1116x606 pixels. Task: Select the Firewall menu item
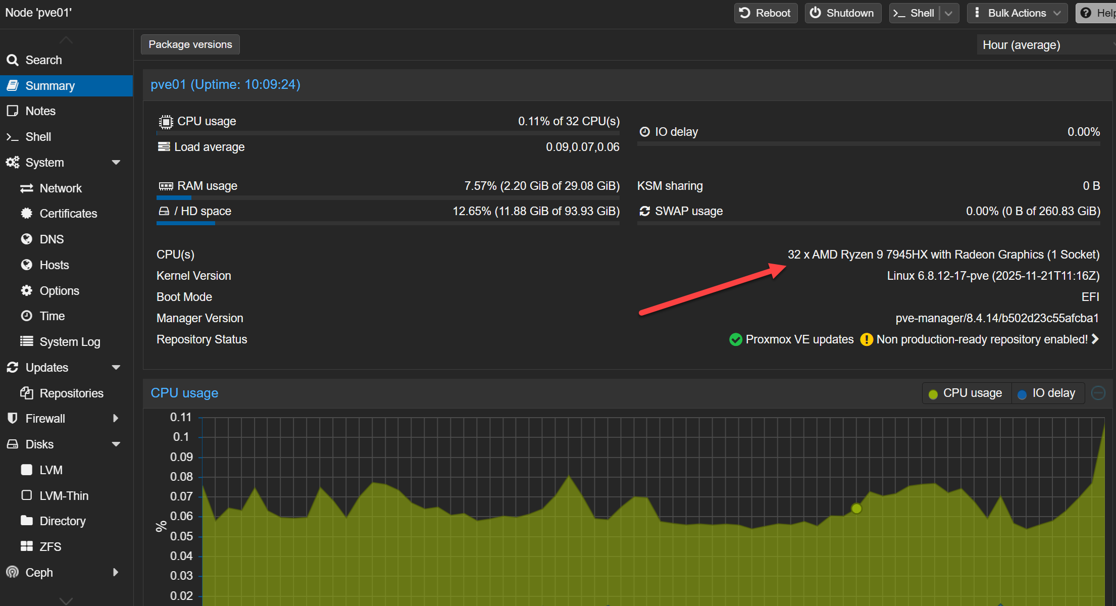click(x=45, y=419)
